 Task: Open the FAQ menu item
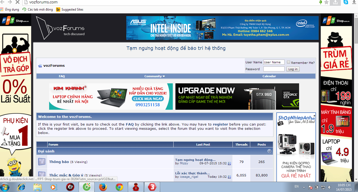click(62, 76)
